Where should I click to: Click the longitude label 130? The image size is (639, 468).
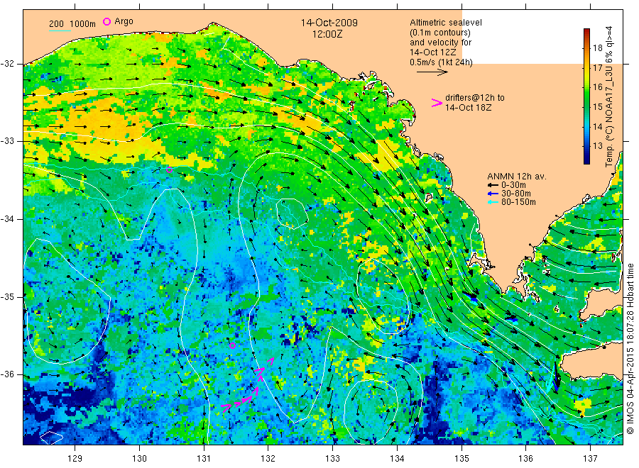pyautogui.click(x=139, y=459)
